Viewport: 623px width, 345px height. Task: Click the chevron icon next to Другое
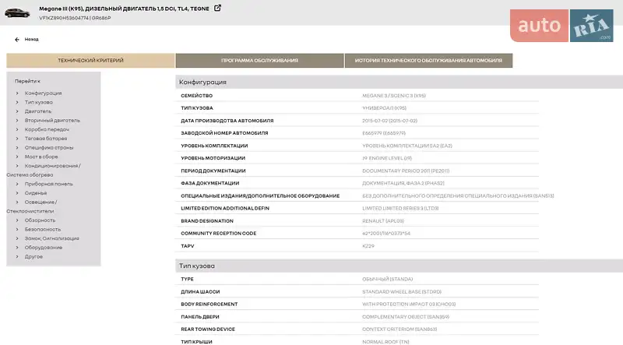[x=17, y=256]
